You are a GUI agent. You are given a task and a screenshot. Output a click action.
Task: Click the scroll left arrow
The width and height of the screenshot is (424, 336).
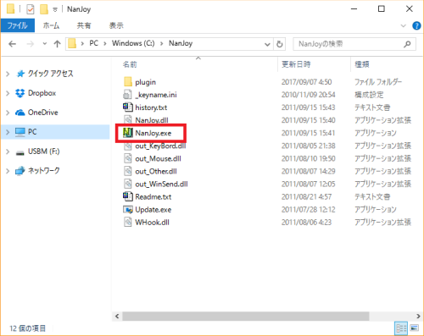click(117, 316)
